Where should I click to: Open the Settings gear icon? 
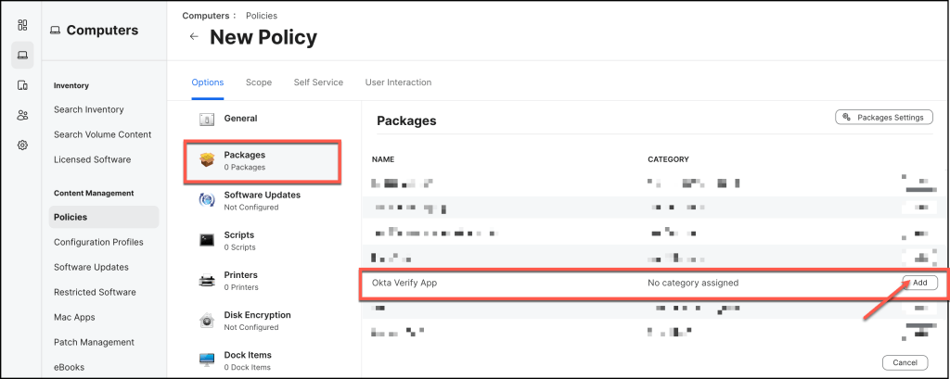22,145
